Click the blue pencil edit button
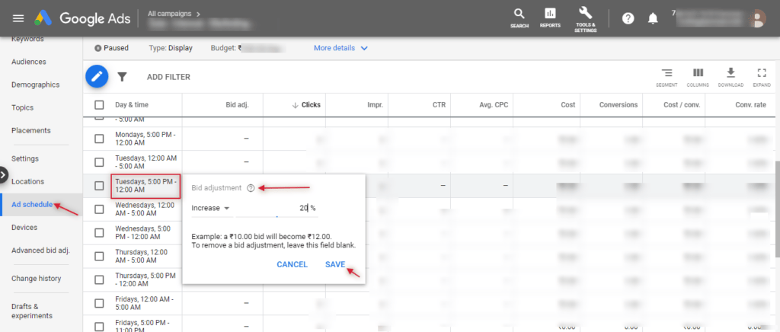Screen dimensions: 780x332 coord(97,76)
